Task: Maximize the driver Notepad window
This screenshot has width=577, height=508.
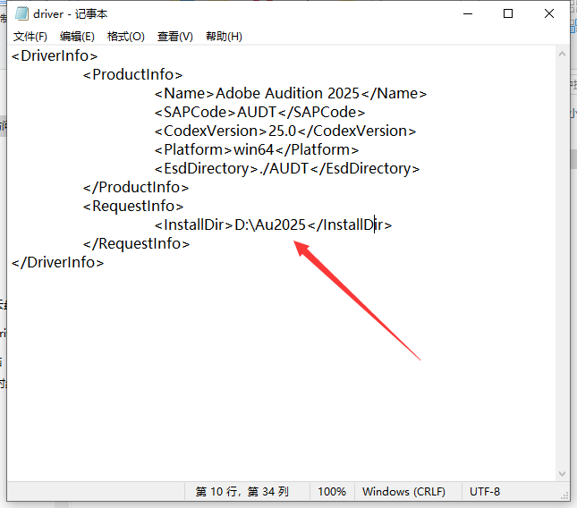Action: (x=508, y=14)
